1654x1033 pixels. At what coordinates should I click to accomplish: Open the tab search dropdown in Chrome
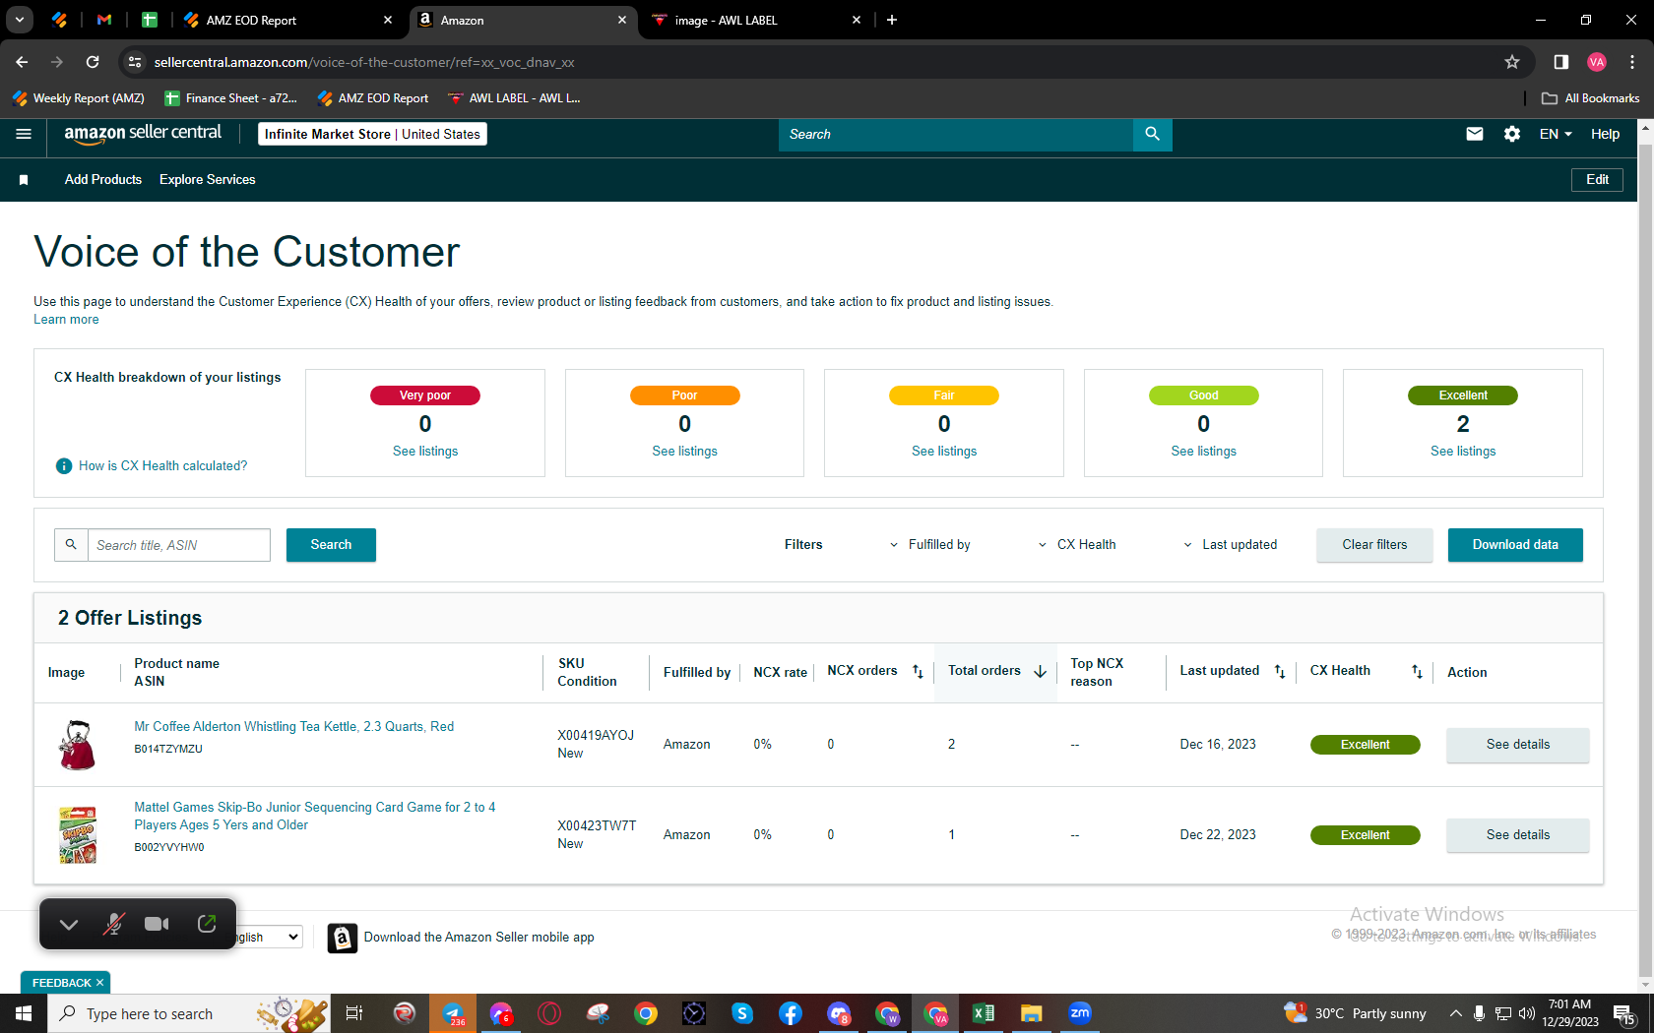[20, 20]
